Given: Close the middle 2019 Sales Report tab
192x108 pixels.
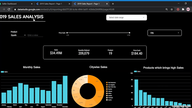Looking at the screenshot, I should coord(69,4).
